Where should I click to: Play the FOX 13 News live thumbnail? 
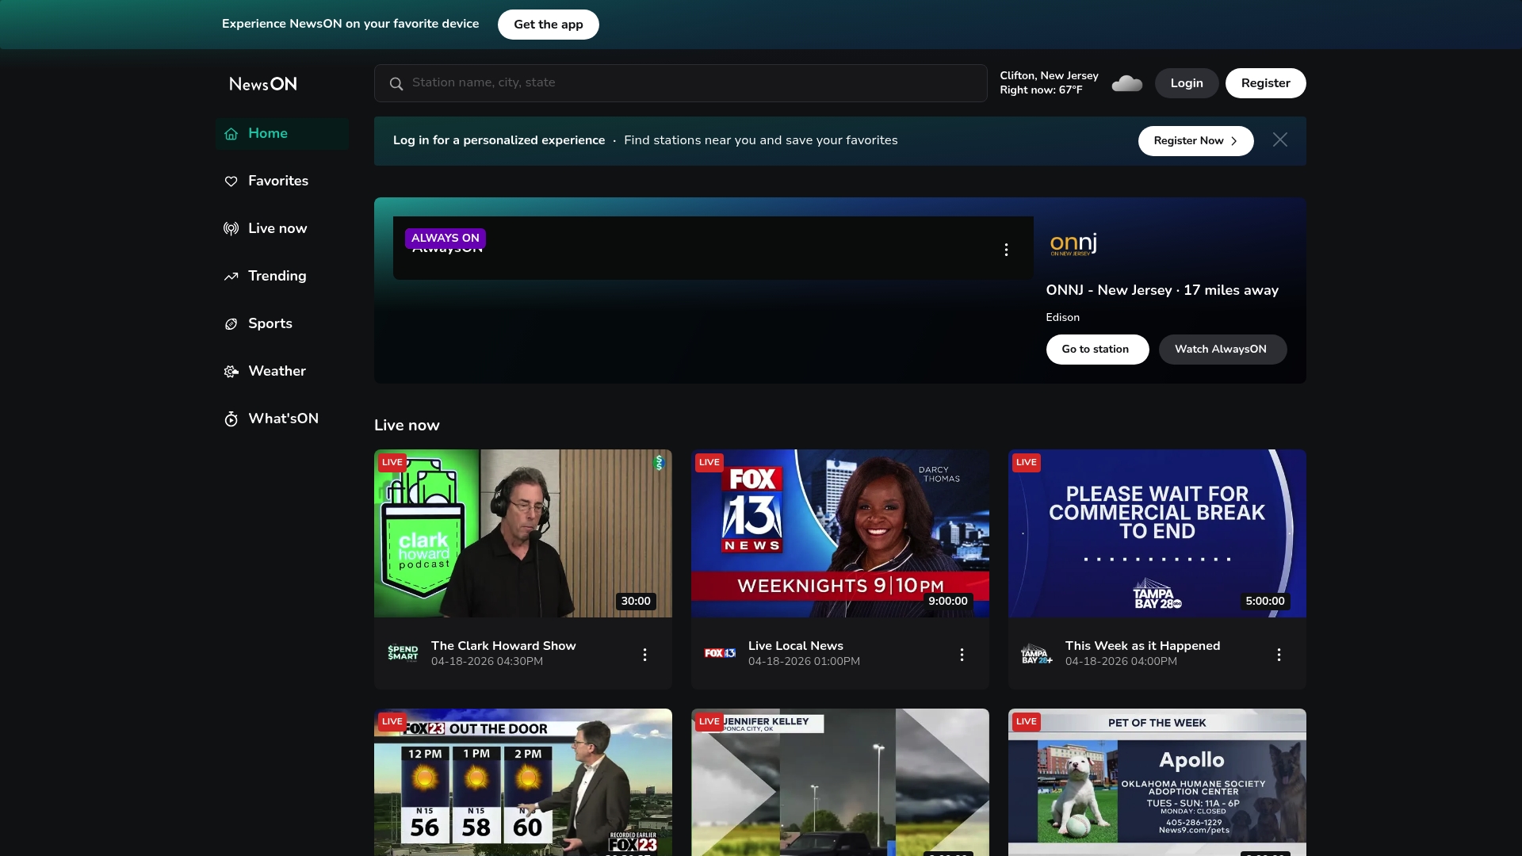click(840, 533)
